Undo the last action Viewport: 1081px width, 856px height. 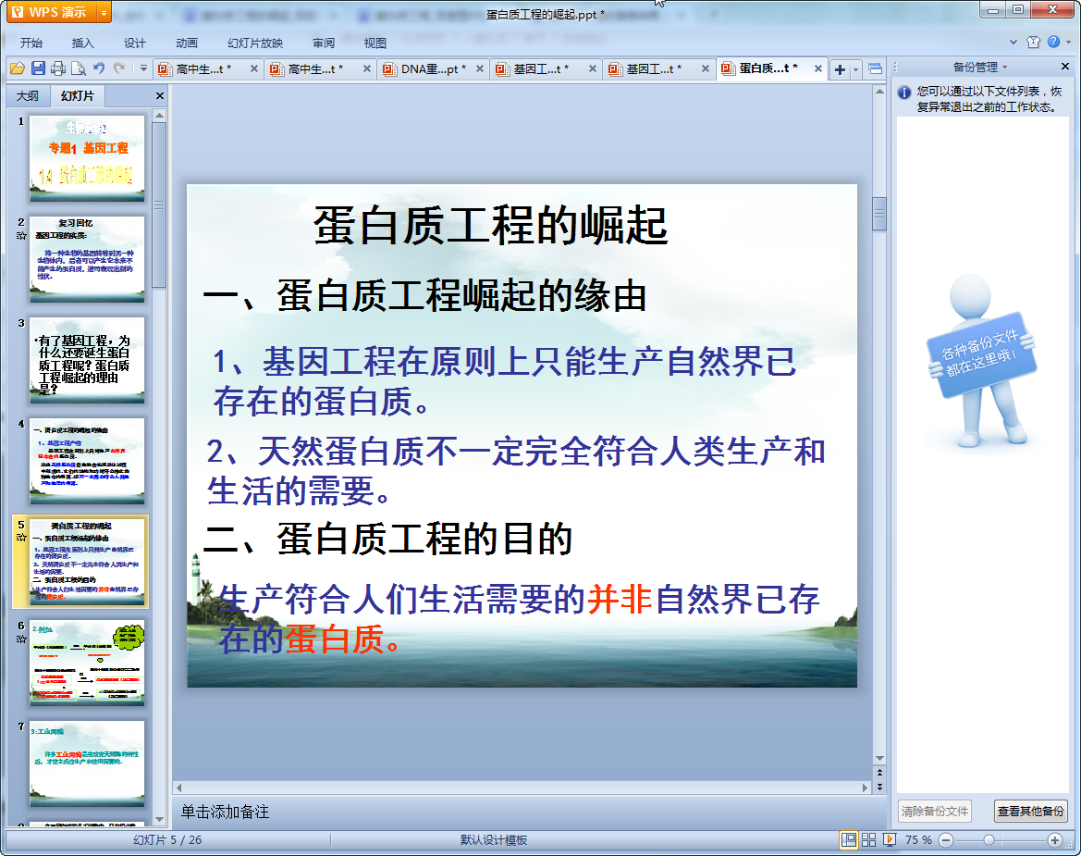[x=99, y=68]
